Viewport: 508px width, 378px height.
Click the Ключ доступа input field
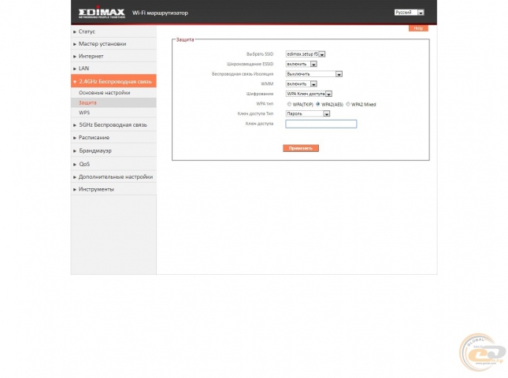321,124
